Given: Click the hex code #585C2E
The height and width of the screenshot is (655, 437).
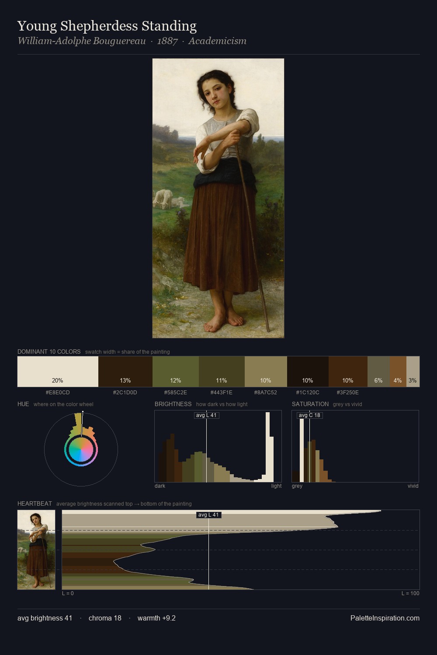Looking at the screenshot, I should point(175,393).
